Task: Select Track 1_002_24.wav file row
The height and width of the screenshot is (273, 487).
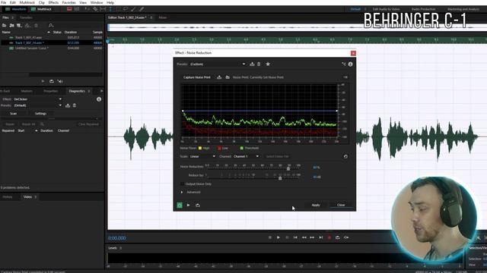Action: tap(52, 42)
